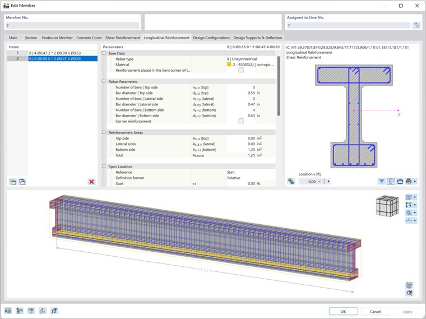
Task: Click the navigation view cube
Action: point(387,206)
